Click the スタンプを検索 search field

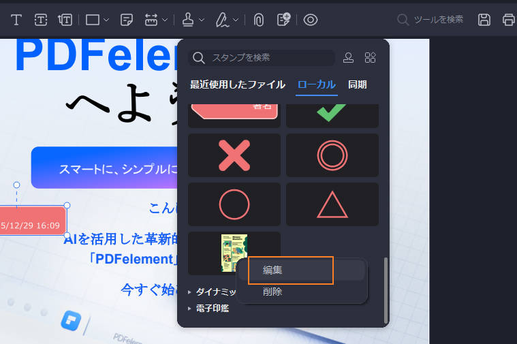click(262, 58)
